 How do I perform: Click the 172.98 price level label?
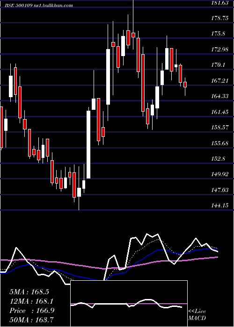[221, 50]
